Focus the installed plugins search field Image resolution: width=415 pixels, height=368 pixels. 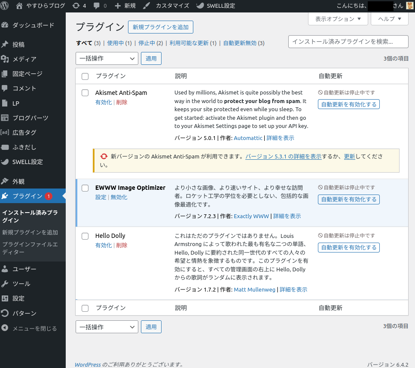point(348,42)
